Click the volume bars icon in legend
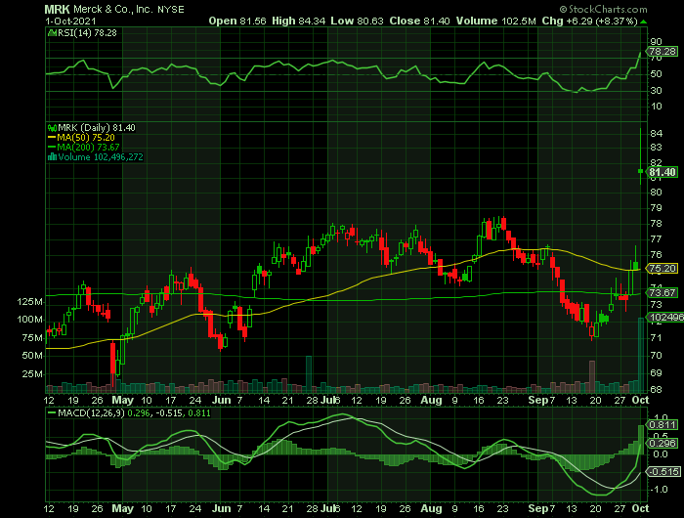684x518 pixels. click(x=53, y=157)
